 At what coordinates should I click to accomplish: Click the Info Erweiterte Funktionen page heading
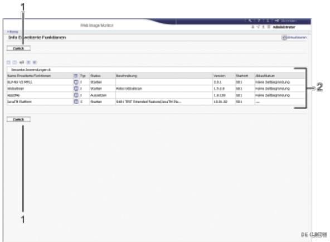tap(37, 37)
